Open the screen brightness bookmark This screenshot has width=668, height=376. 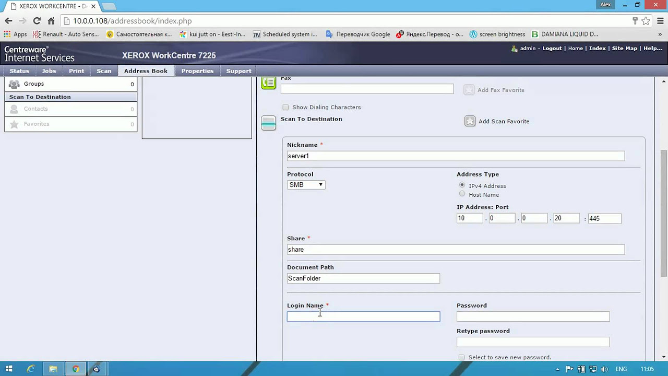497,34
